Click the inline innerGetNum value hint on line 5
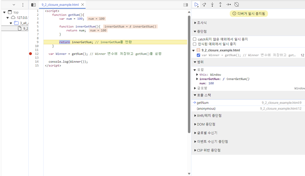 coord(130,27)
